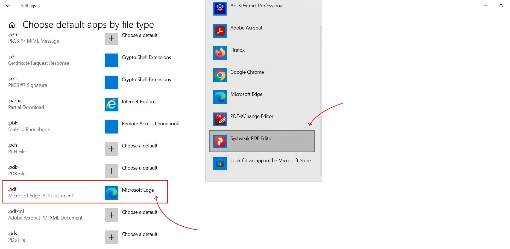Select Microsoft Edge from the app list
The width and height of the screenshot is (510, 249).
coord(246,94)
